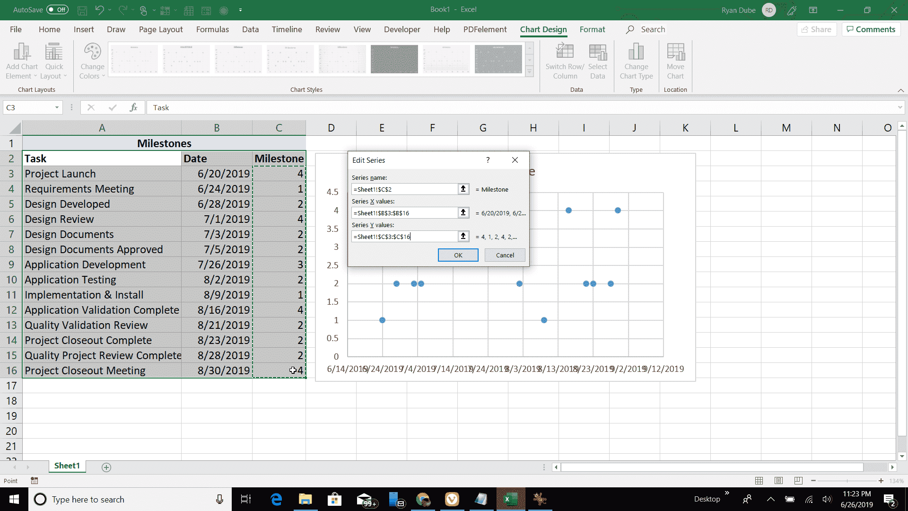This screenshot has height=511, width=908.
Task: Click the Insert Function fx icon
Action: point(133,108)
